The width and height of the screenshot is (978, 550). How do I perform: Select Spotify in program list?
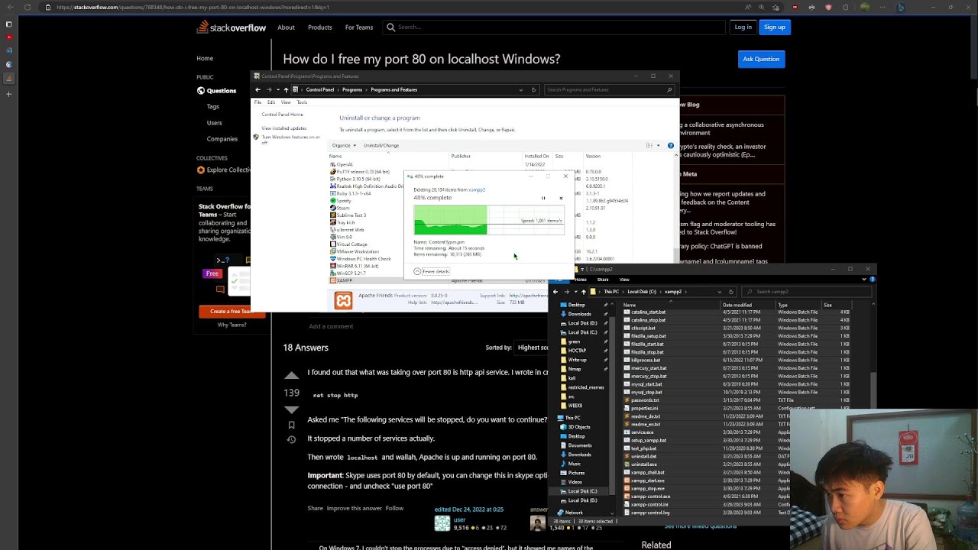coord(343,201)
